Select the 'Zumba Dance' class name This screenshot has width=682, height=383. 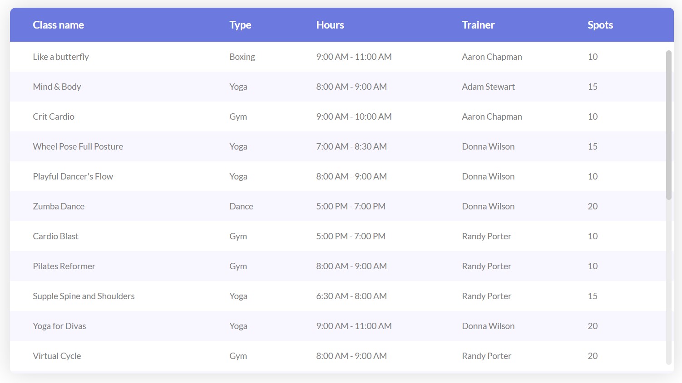[x=59, y=206]
